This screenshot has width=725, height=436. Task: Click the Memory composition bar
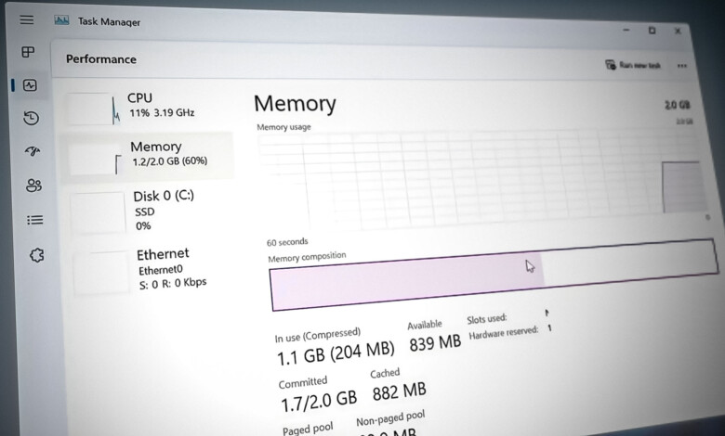[494, 275]
